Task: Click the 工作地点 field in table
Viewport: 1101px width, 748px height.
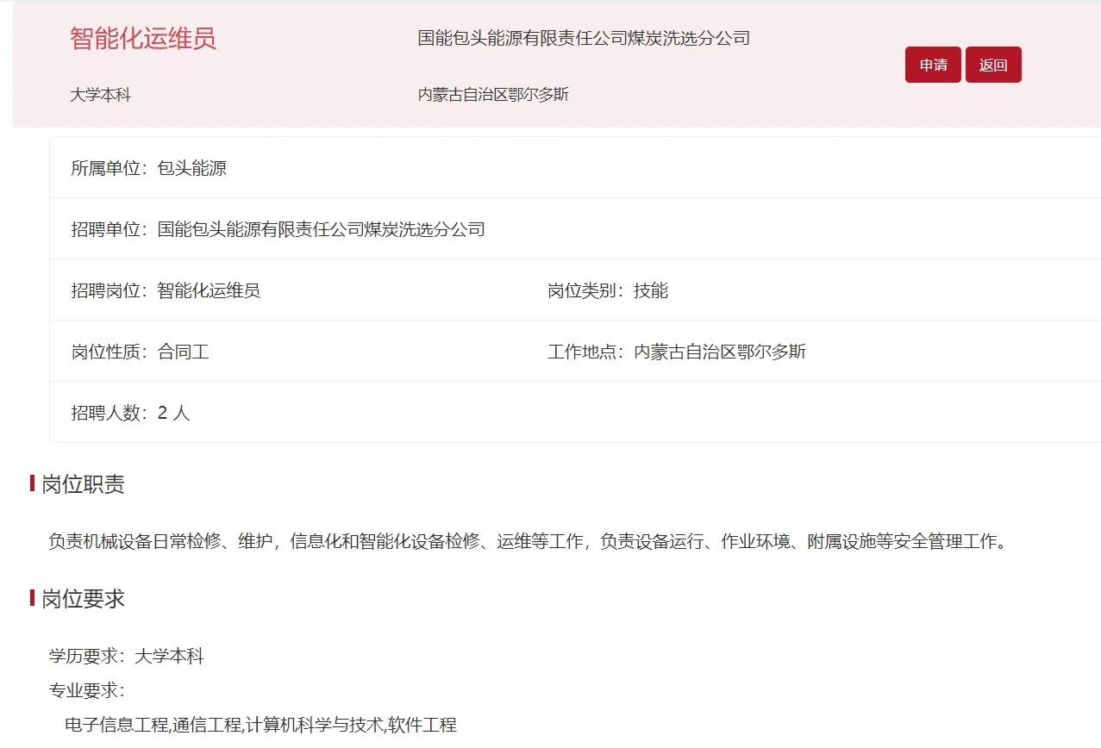Action: [677, 352]
